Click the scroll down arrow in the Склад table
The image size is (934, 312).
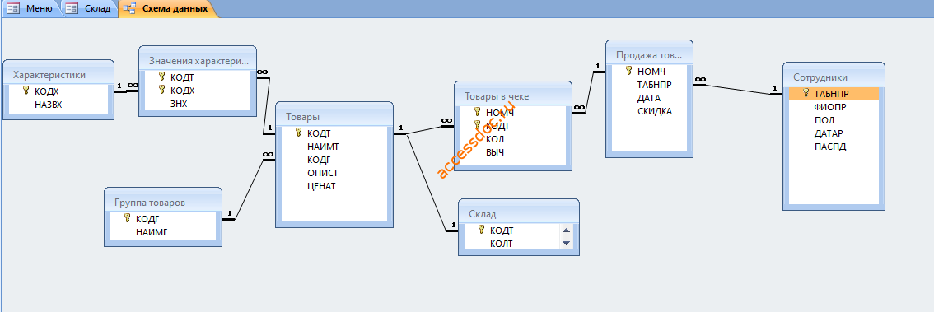[x=566, y=243]
